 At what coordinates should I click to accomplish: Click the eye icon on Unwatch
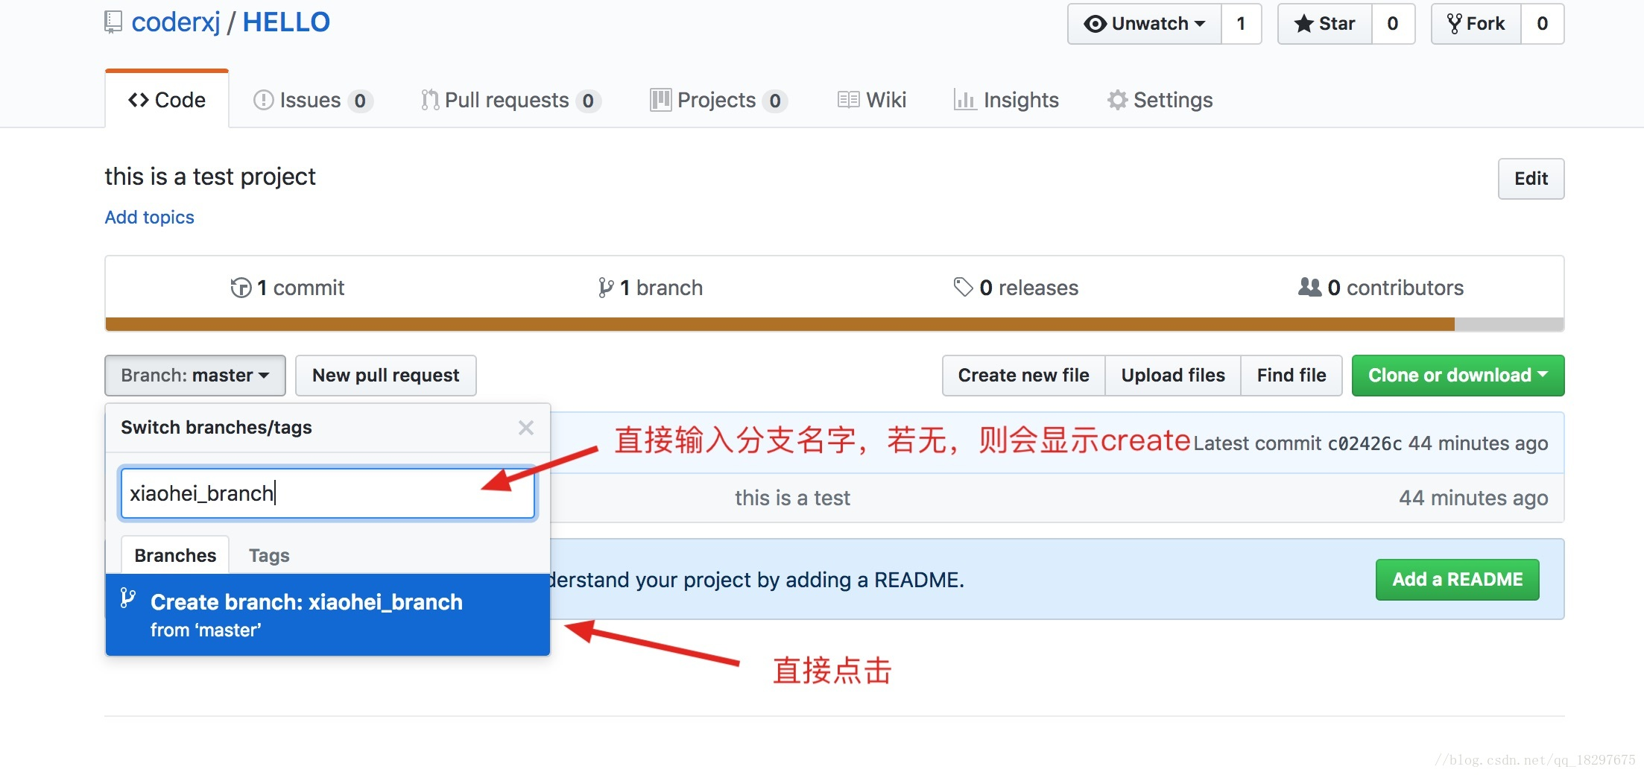pos(1095,24)
